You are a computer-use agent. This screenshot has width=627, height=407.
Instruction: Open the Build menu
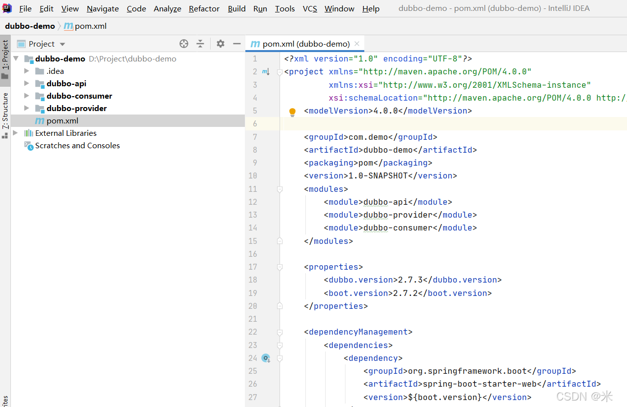(x=236, y=8)
